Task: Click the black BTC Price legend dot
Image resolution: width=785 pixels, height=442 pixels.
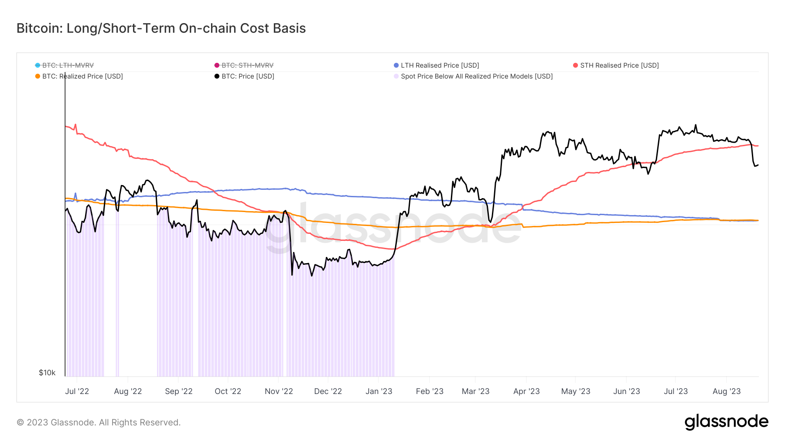Action: tap(217, 76)
